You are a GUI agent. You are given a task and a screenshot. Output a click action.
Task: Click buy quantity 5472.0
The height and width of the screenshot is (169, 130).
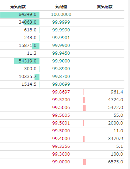click(116, 108)
